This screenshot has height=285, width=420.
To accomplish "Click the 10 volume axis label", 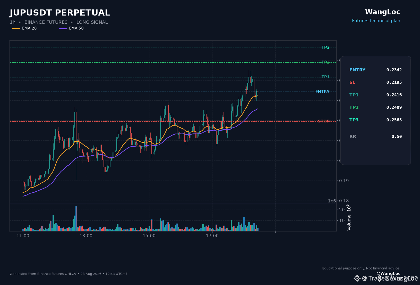I will tap(342, 220).
